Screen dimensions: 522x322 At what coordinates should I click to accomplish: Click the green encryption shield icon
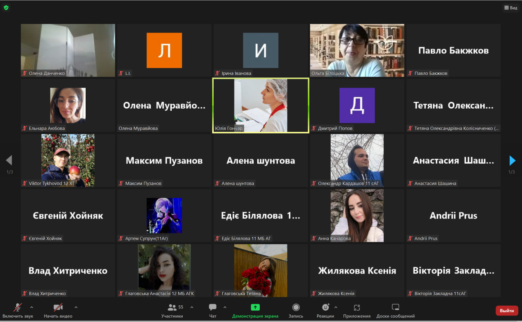pos(6,7)
